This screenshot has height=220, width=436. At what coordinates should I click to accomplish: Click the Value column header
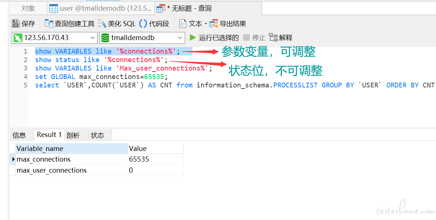[x=156, y=148]
